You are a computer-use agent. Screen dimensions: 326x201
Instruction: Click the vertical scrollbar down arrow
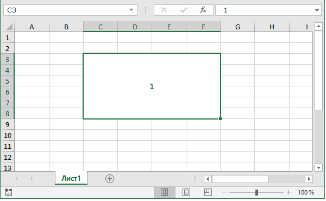coord(318,167)
